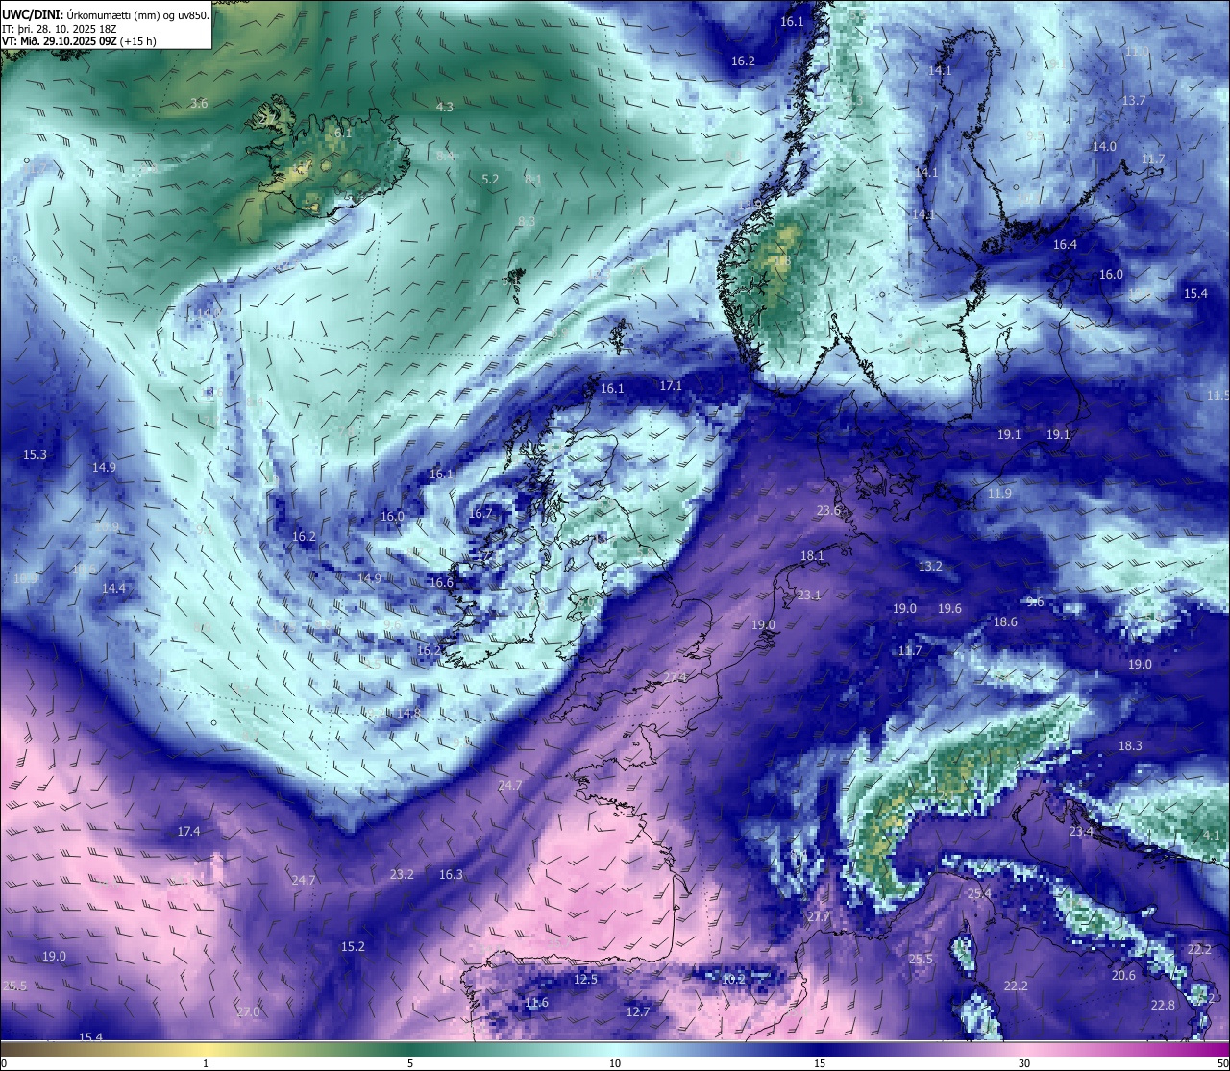Click the 30 tick on the color scale
The height and width of the screenshot is (1071, 1230).
[1024, 1063]
